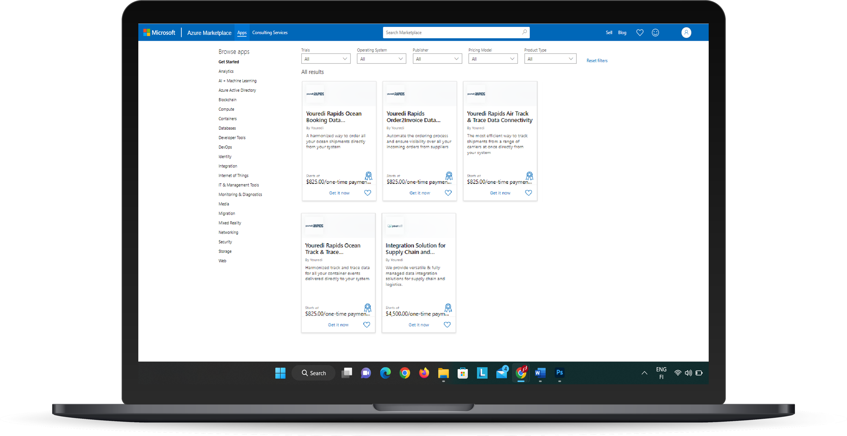This screenshot has height=436, width=847.
Task: Expand the Trials filter dropdown
Action: [326, 59]
